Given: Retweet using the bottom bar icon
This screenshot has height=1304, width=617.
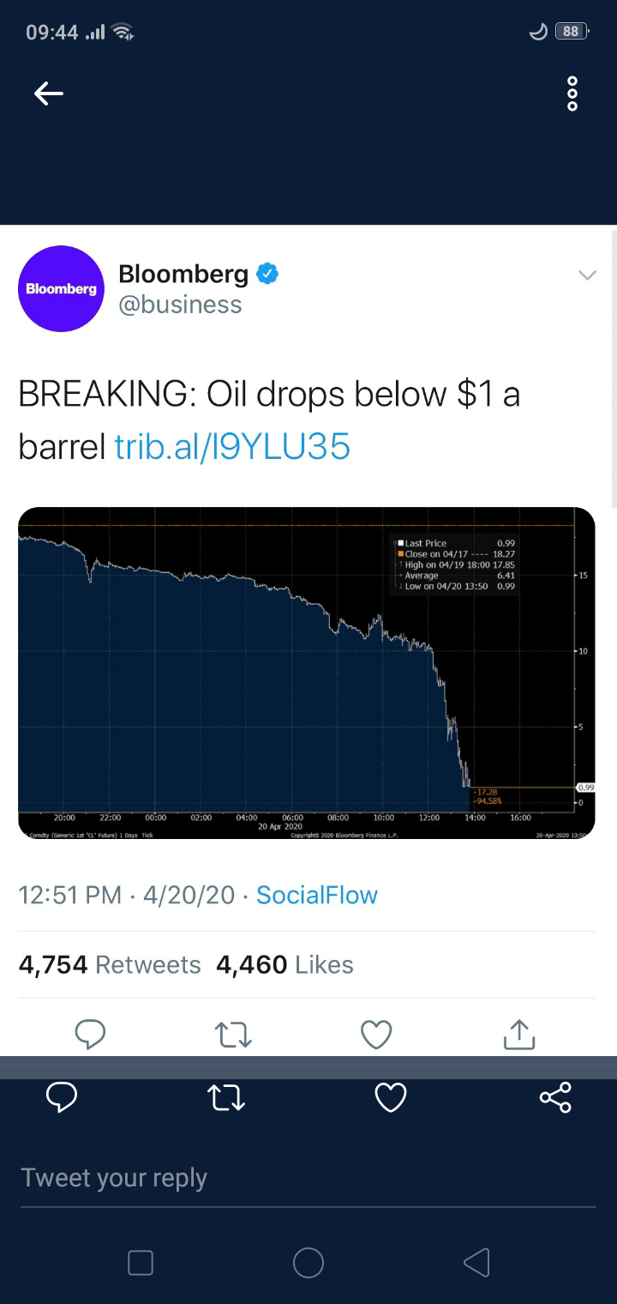Looking at the screenshot, I should (x=227, y=1097).
